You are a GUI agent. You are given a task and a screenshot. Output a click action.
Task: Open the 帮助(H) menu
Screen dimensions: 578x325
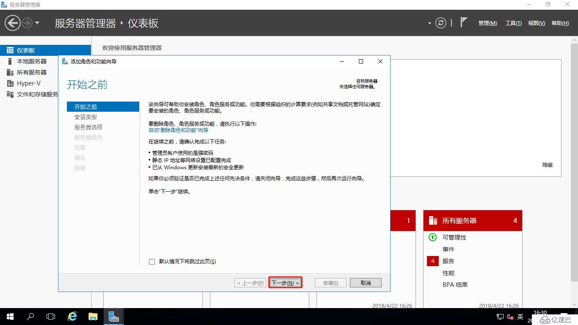click(560, 23)
